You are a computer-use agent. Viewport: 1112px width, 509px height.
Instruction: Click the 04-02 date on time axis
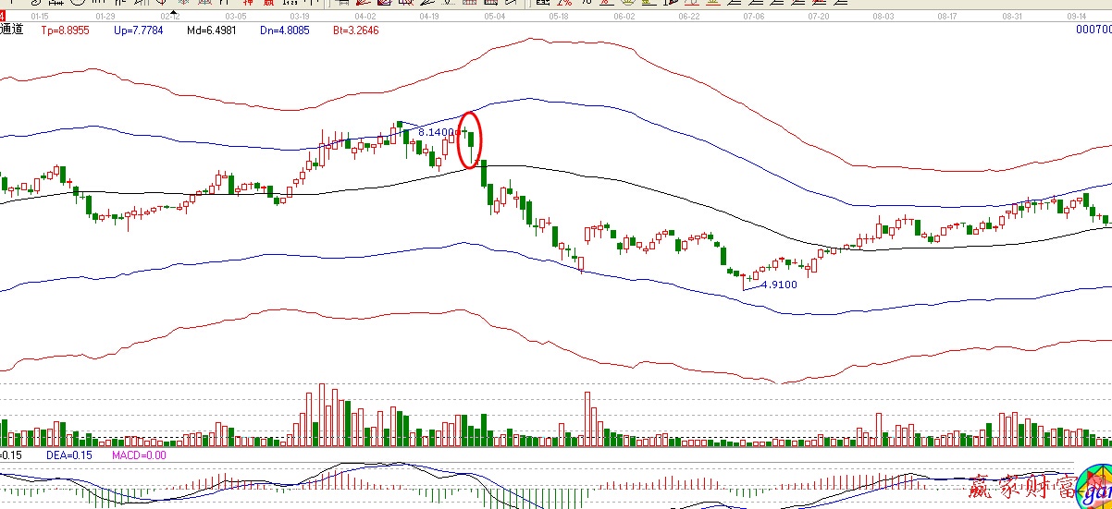365,17
